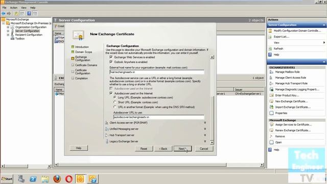Open the File menu
Screen dimensions: 327x184
point(5,8)
